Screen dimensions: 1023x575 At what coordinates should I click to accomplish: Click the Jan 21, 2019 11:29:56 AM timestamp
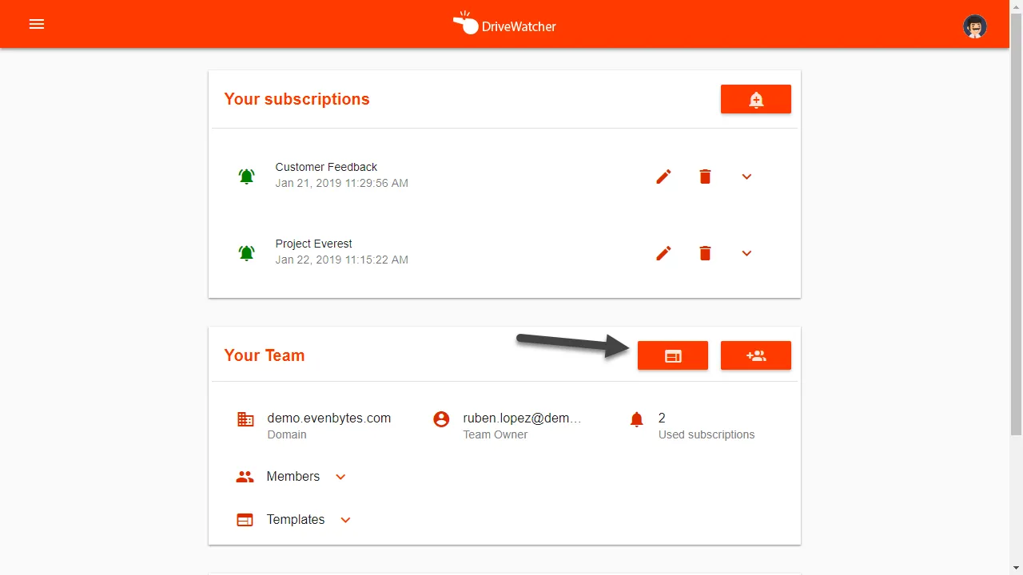coord(341,183)
